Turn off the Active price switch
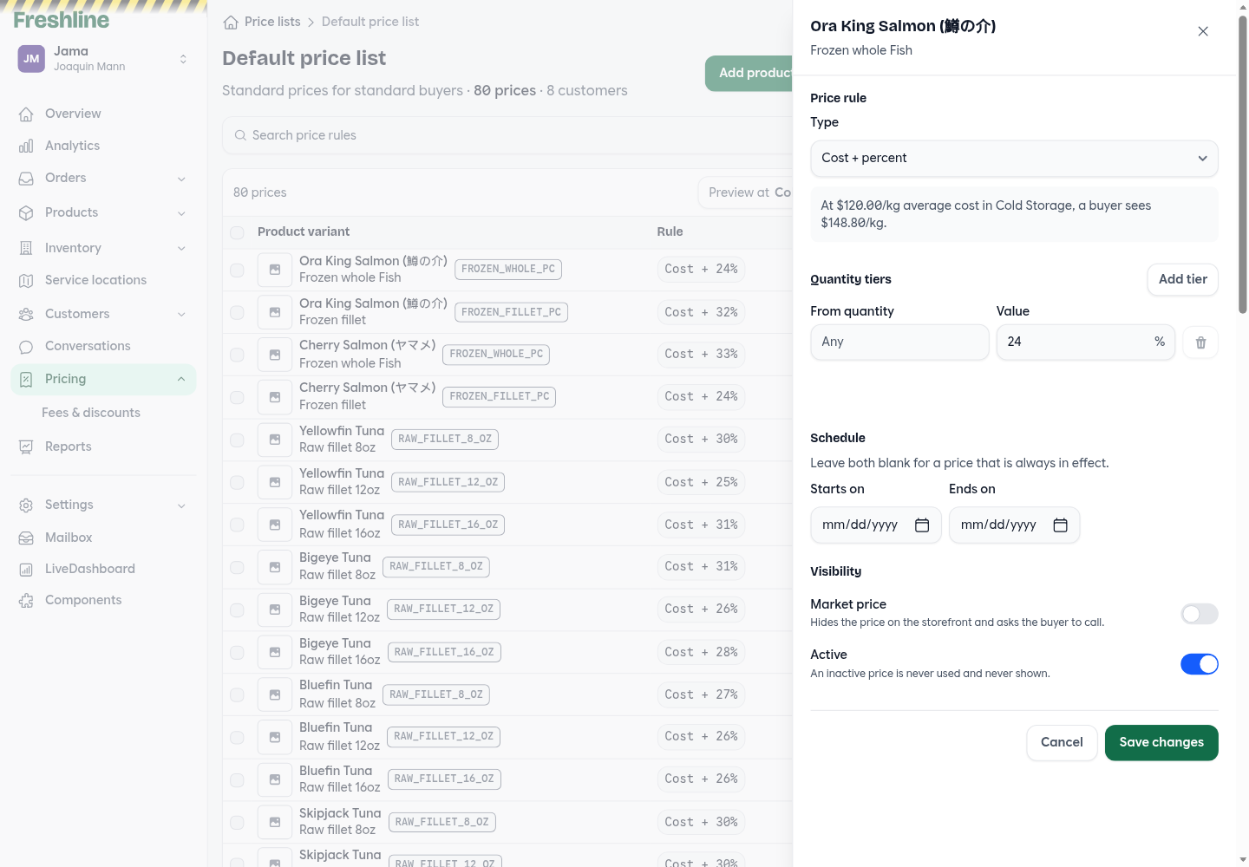This screenshot has width=1249, height=867. pos(1200,664)
